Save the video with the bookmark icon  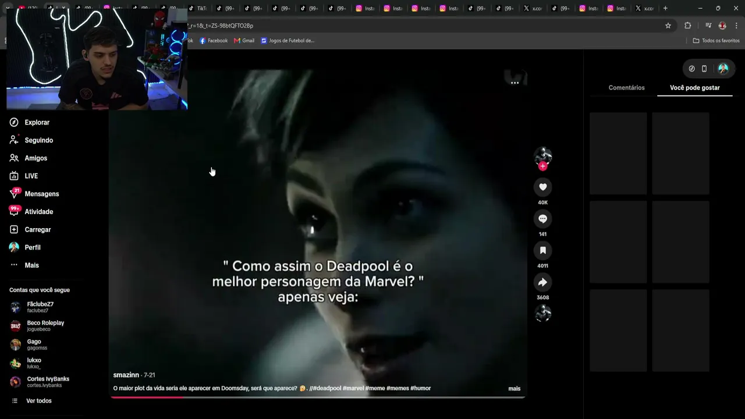(542, 250)
